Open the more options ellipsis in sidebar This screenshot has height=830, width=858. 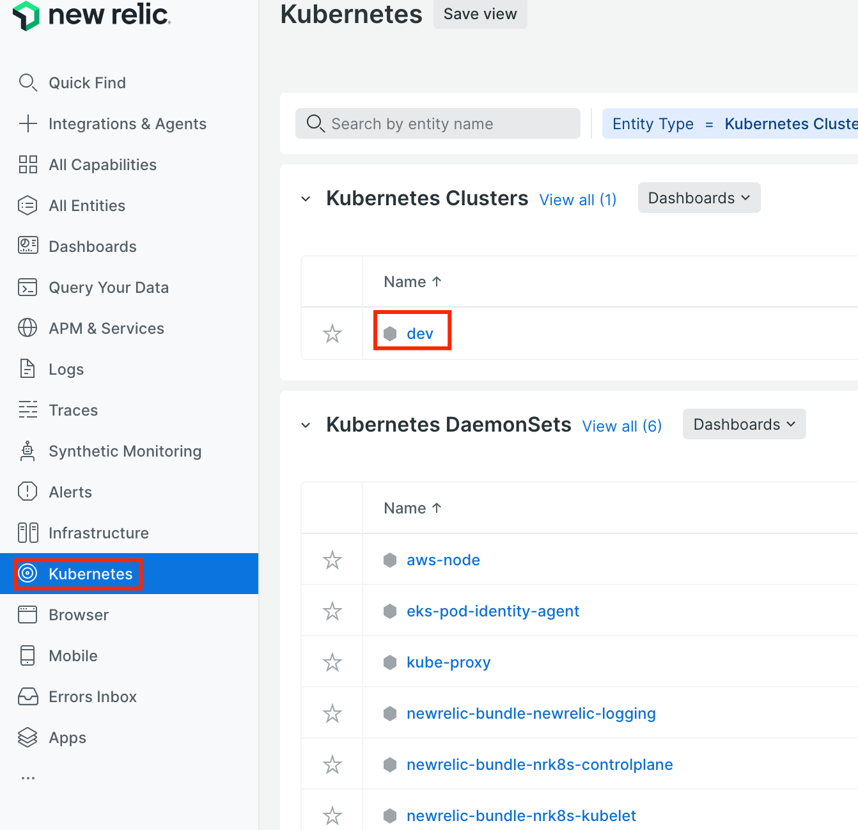(x=28, y=778)
